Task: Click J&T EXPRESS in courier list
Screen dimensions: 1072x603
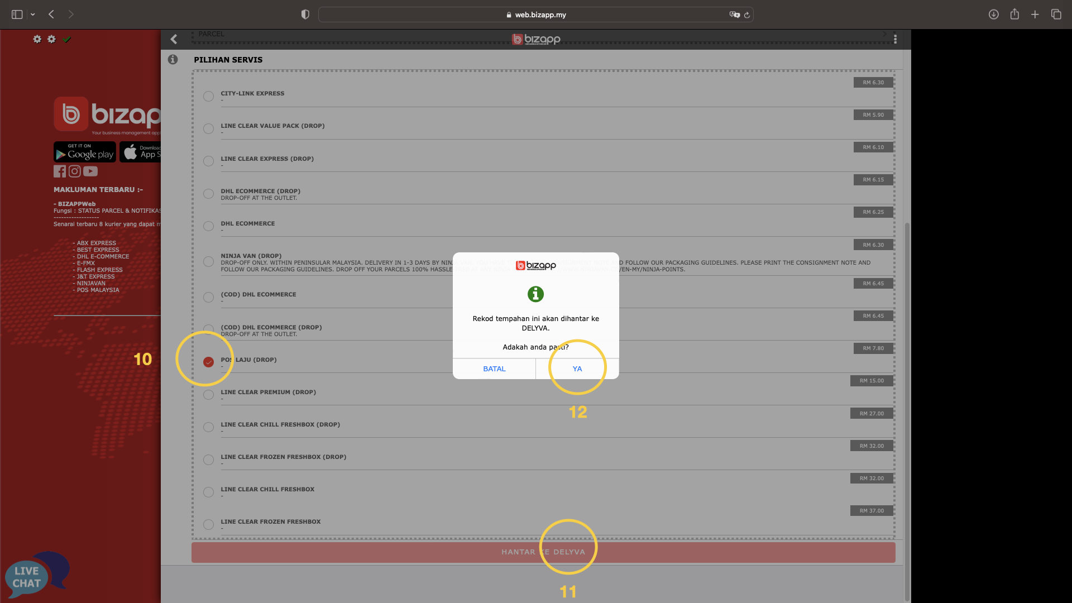Action: 95,276
